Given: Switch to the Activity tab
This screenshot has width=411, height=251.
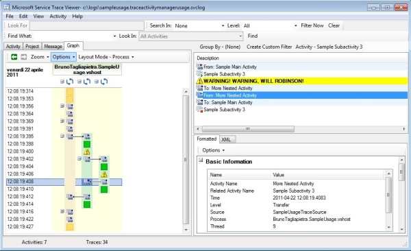Looking at the screenshot, I should click(x=13, y=46).
